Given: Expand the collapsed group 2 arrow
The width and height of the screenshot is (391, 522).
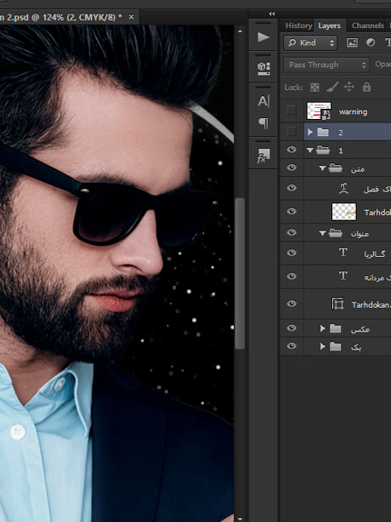Looking at the screenshot, I should [310, 132].
